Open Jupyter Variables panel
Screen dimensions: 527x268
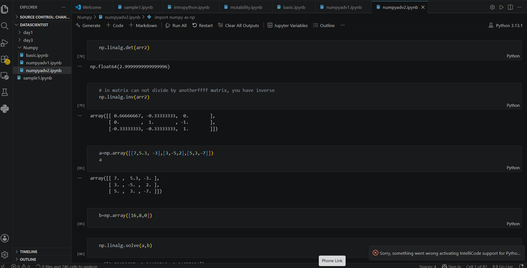click(x=287, y=25)
